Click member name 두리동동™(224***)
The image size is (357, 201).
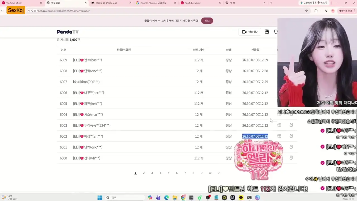click(92, 125)
